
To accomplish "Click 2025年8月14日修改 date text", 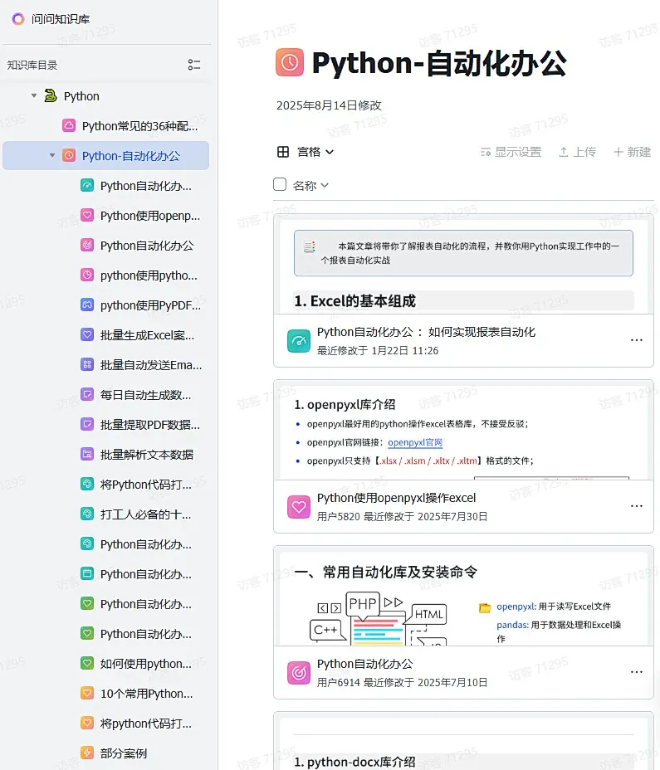I will (329, 105).
